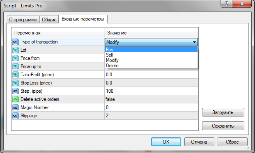The width and height of the screenshot is (255, 153).
Task: Select the TakeProfit (price) label
Action: click(x=37, y=75)
